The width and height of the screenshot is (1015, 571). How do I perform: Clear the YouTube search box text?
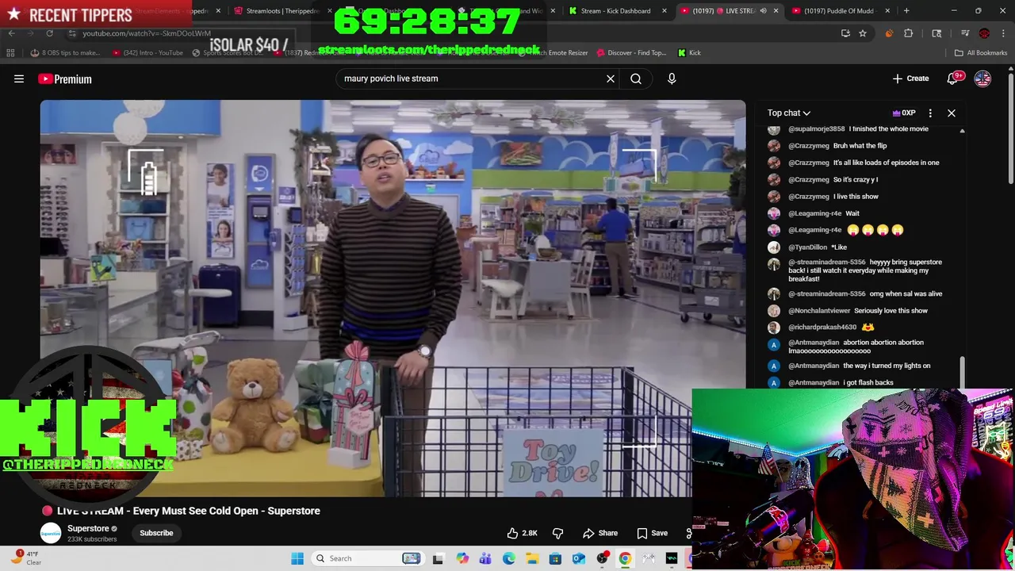[611, 79]
